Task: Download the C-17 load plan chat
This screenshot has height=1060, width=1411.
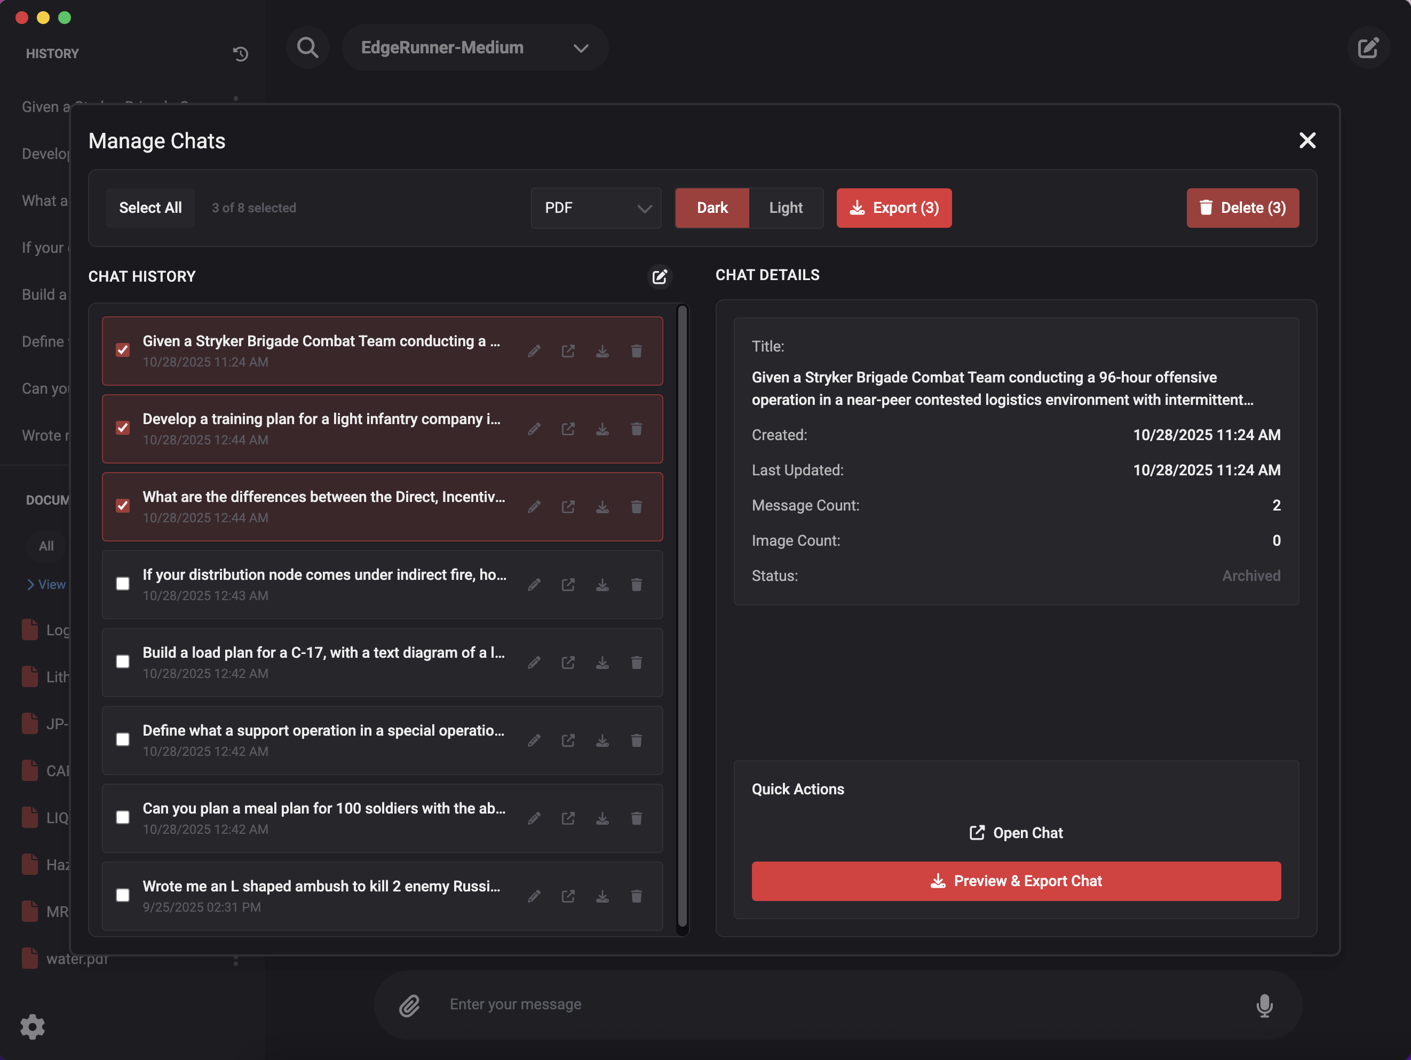Action: [x=602, y=663]
